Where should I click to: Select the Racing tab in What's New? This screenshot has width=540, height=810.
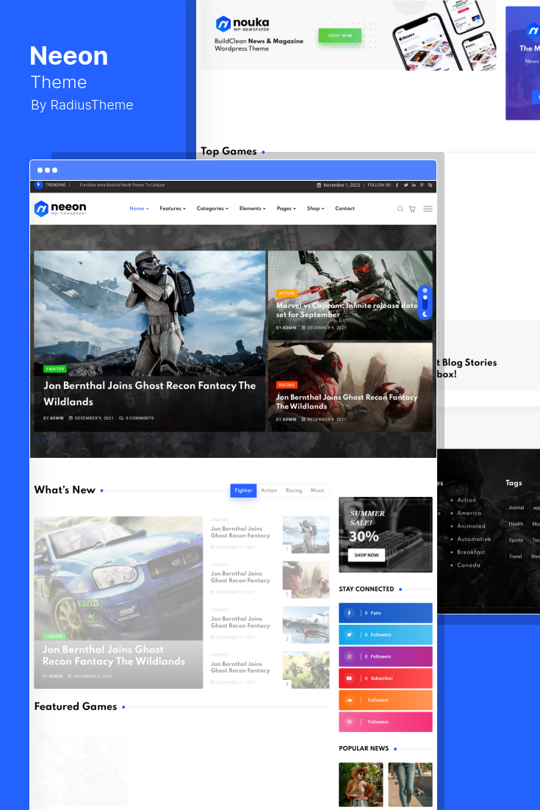pyautogui.click(x=294, y=490)
